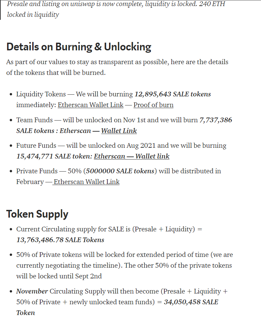261x316 pixels.
Task: Click the Team Funds bullet label
Action: coord(35,120)
